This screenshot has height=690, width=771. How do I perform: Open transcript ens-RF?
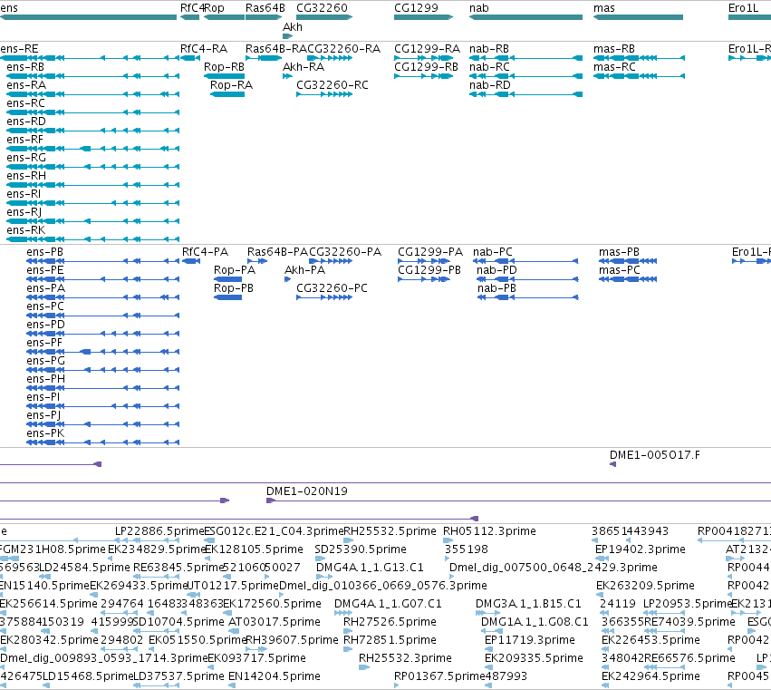coord(93,149)
